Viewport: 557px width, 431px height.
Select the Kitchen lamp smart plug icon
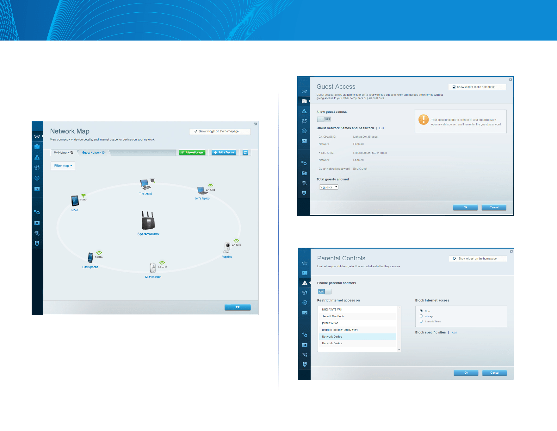click(x=153, y=268)
